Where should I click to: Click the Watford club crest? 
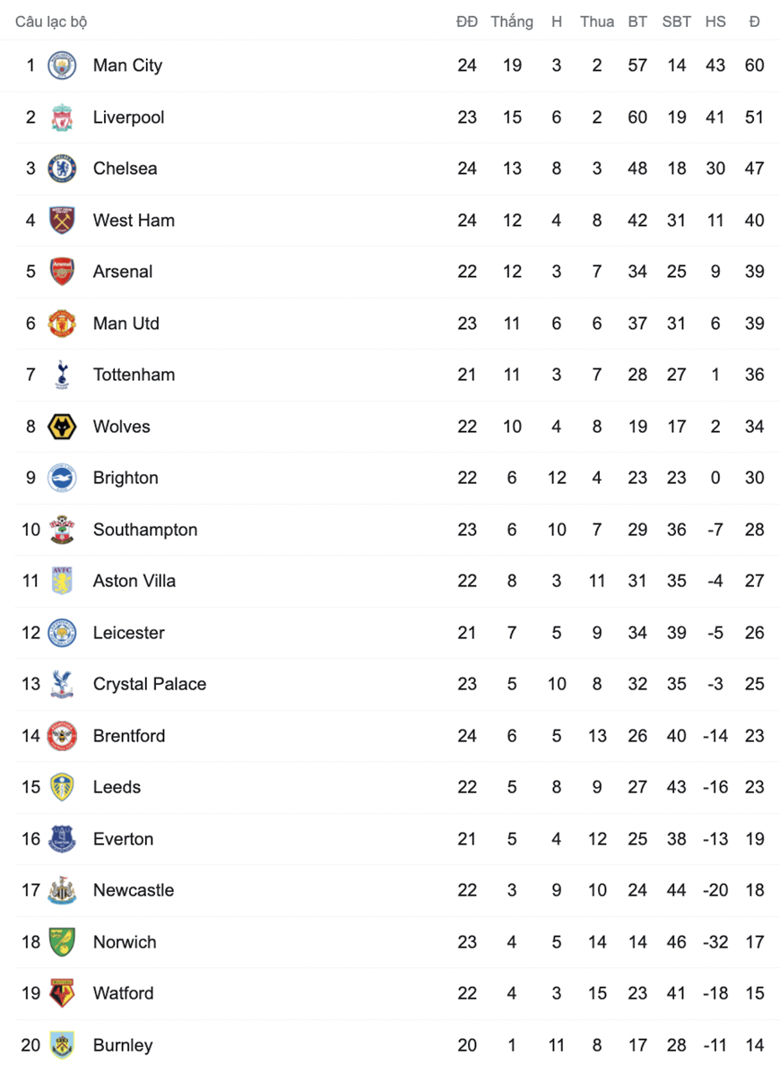(x=62, y=993)
